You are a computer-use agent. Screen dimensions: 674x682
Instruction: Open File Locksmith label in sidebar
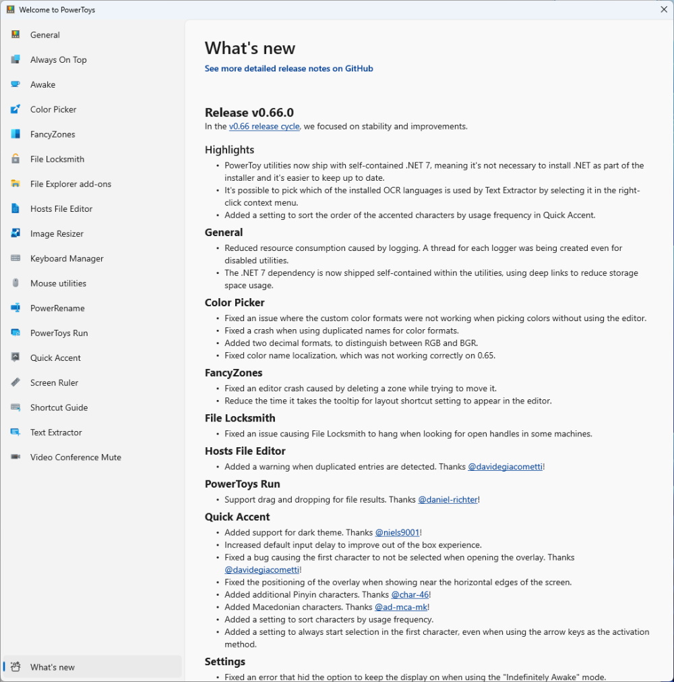click(57, 159)
